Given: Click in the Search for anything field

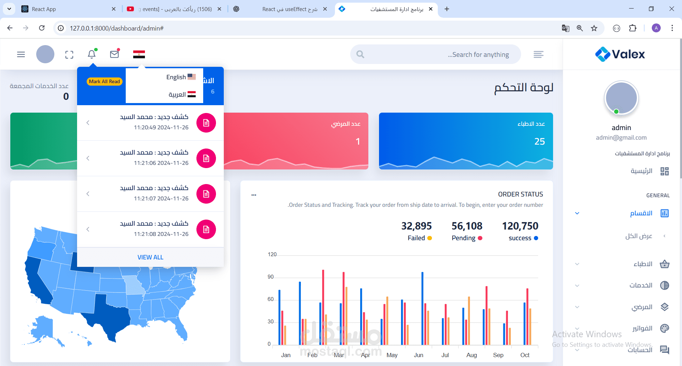Looking at the screenshot, I should pos(435,54).
